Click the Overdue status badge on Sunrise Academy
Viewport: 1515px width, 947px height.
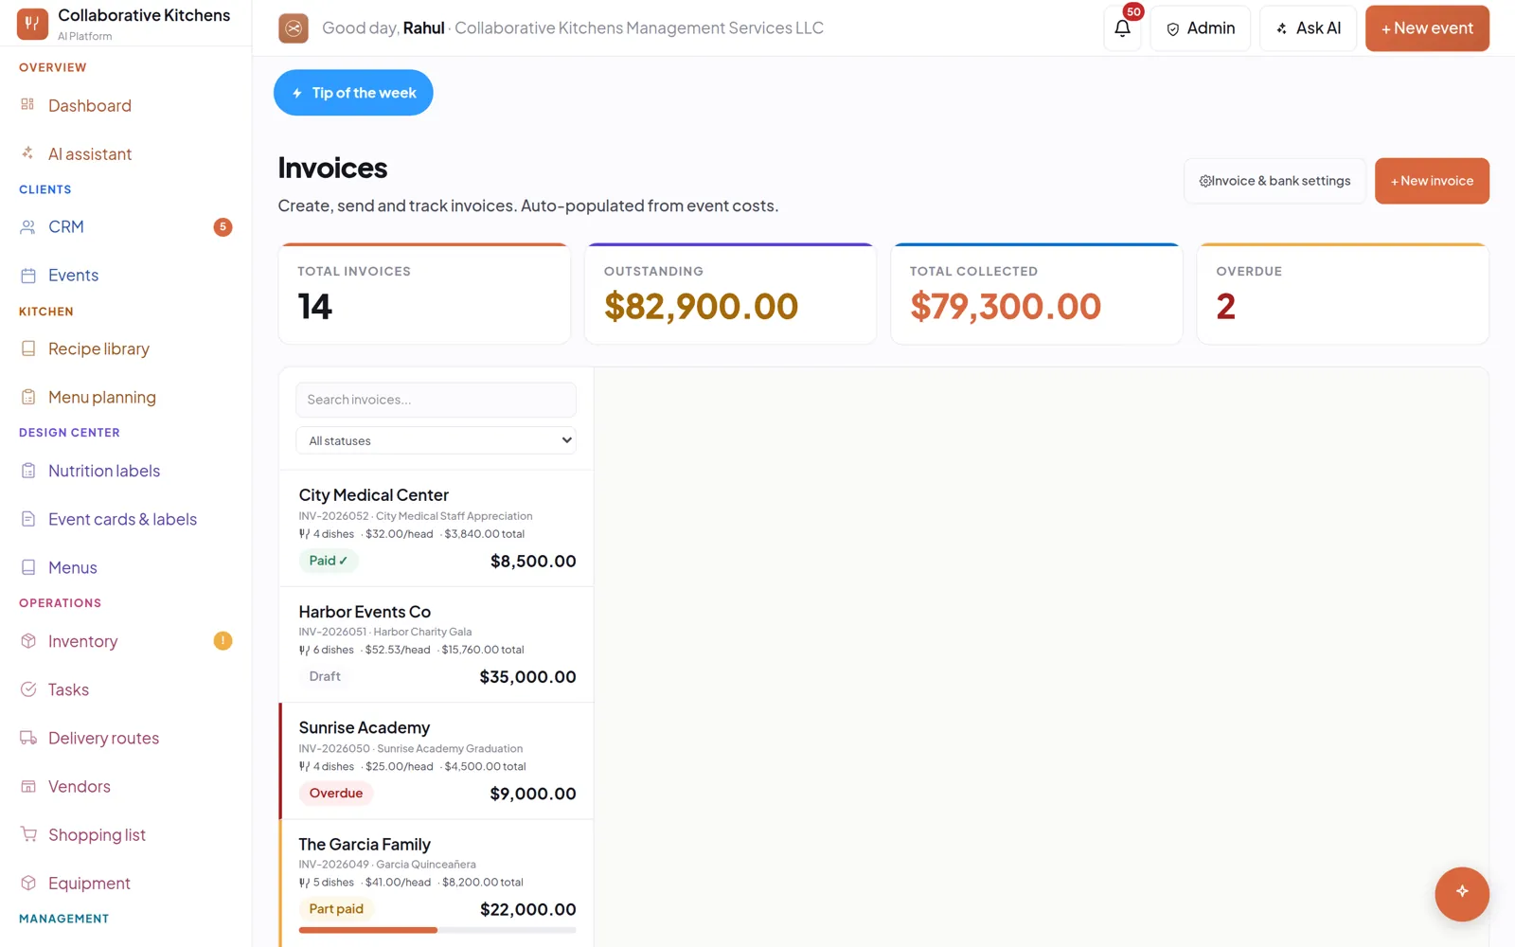coord(336,793)
